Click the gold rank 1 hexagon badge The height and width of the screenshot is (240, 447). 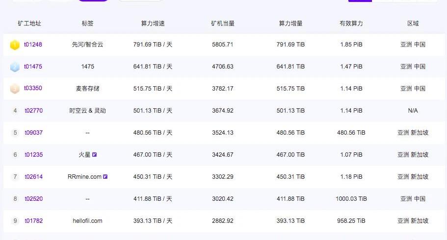tap(15, 45)
